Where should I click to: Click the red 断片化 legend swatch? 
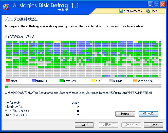click(7, 81)
